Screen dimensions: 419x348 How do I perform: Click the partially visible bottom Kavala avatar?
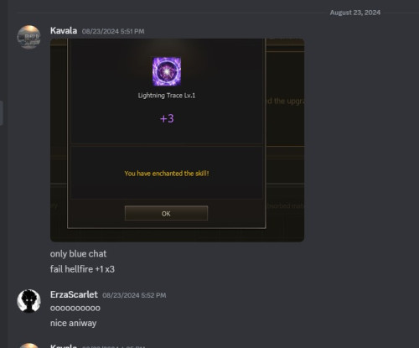28,345
